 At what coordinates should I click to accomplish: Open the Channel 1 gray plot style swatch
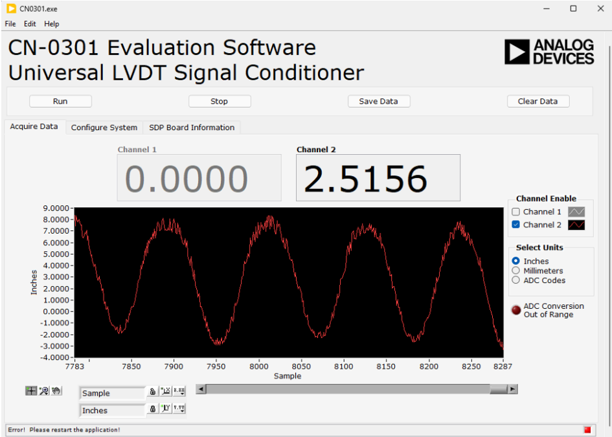coord(576,212)
